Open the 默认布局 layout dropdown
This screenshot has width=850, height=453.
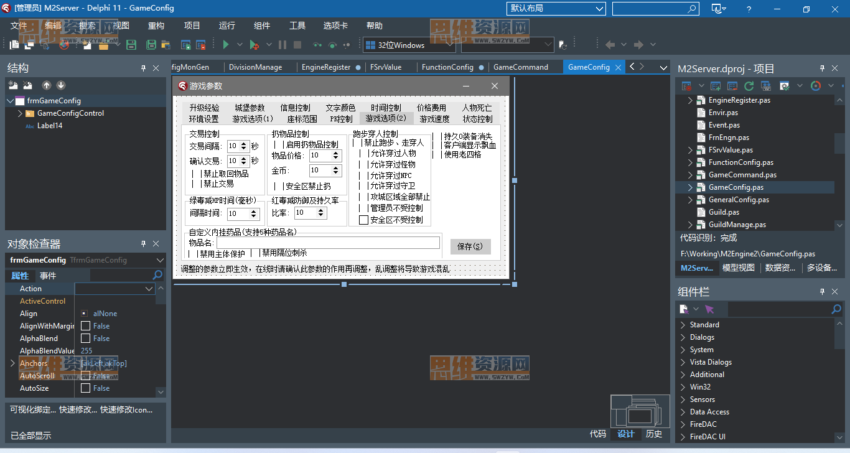(557, 9)
